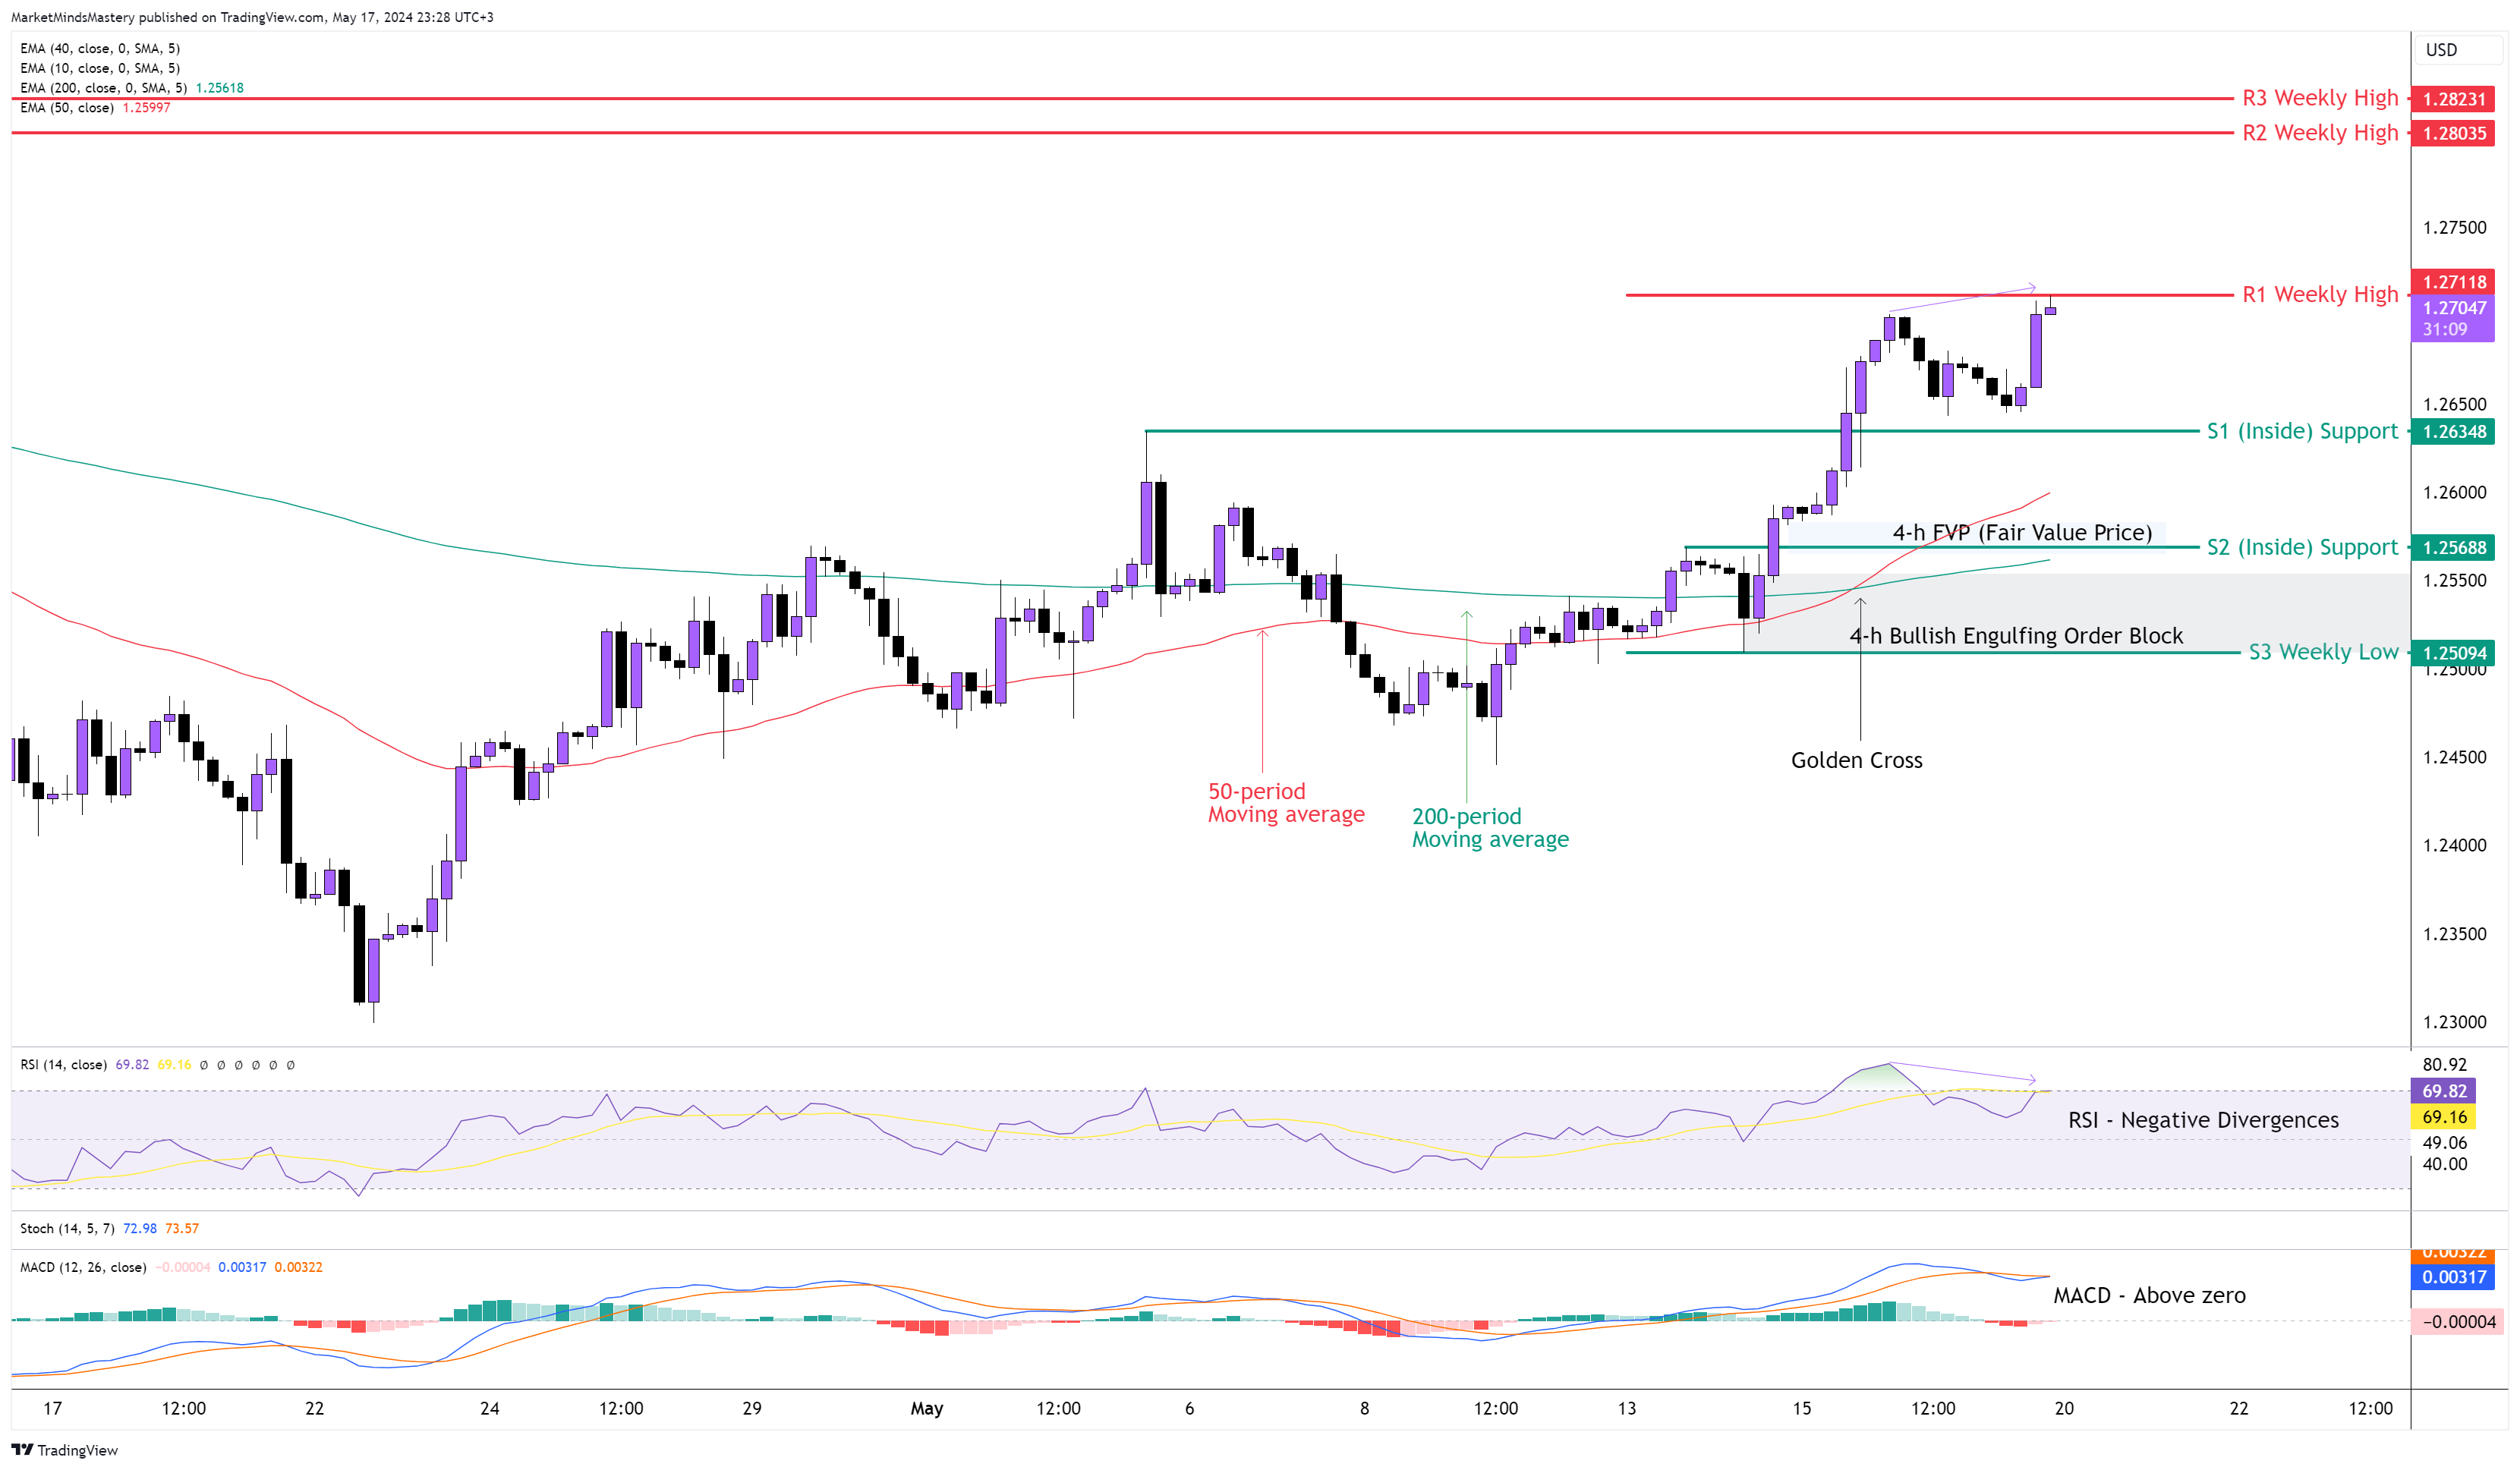Click the Golden Cross annotation text
This screenshot has height=1470, width=2520.
(x=1856, y=760)
